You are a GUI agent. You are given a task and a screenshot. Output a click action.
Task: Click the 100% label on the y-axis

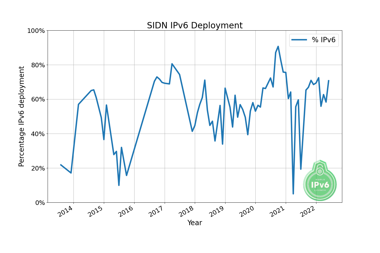pos(36,31)
